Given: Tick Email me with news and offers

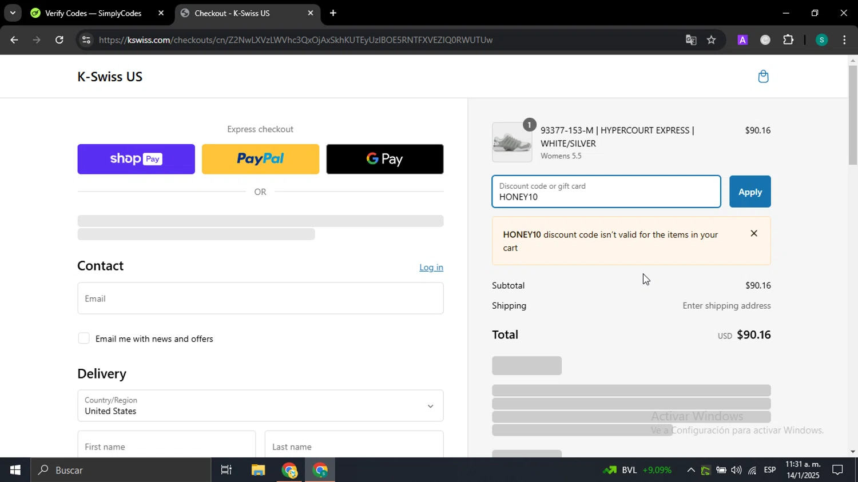Looking at the screenshot, I should 84,338.
